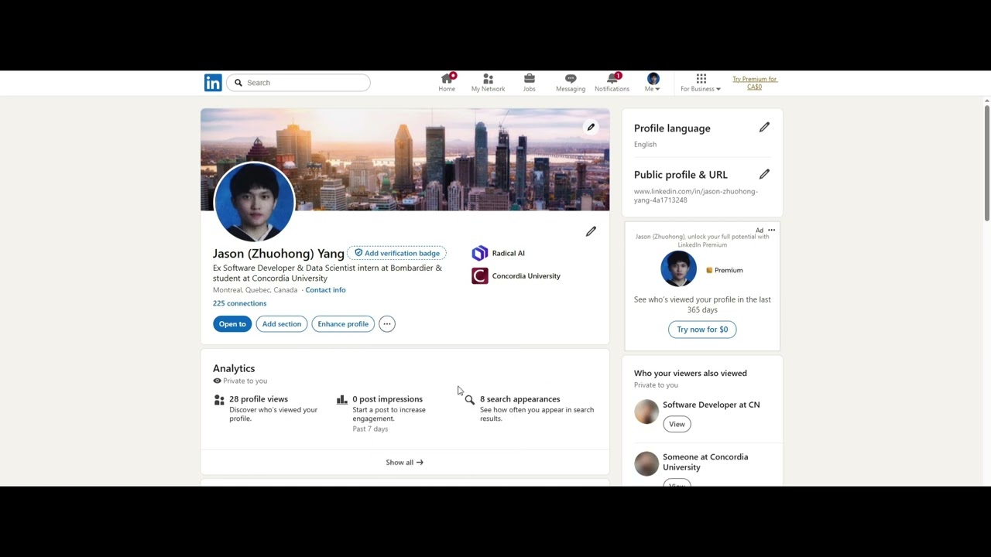The image size is (991, 557).
Task: Click Someone at Concordia University avatar
Action: pos(646,463)
